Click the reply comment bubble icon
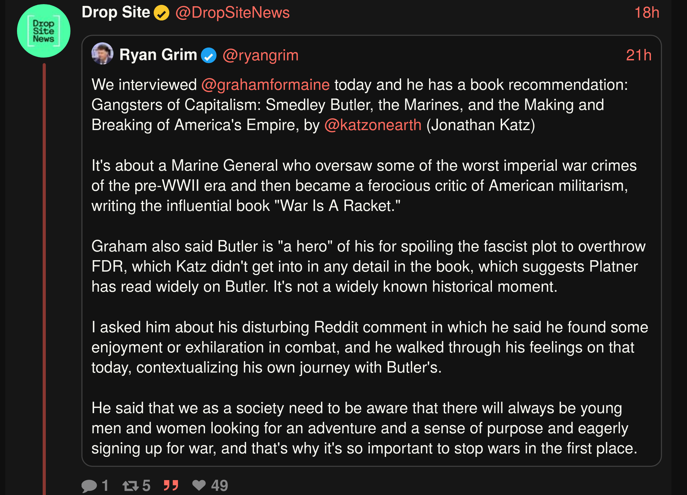 tap(89, 485)
